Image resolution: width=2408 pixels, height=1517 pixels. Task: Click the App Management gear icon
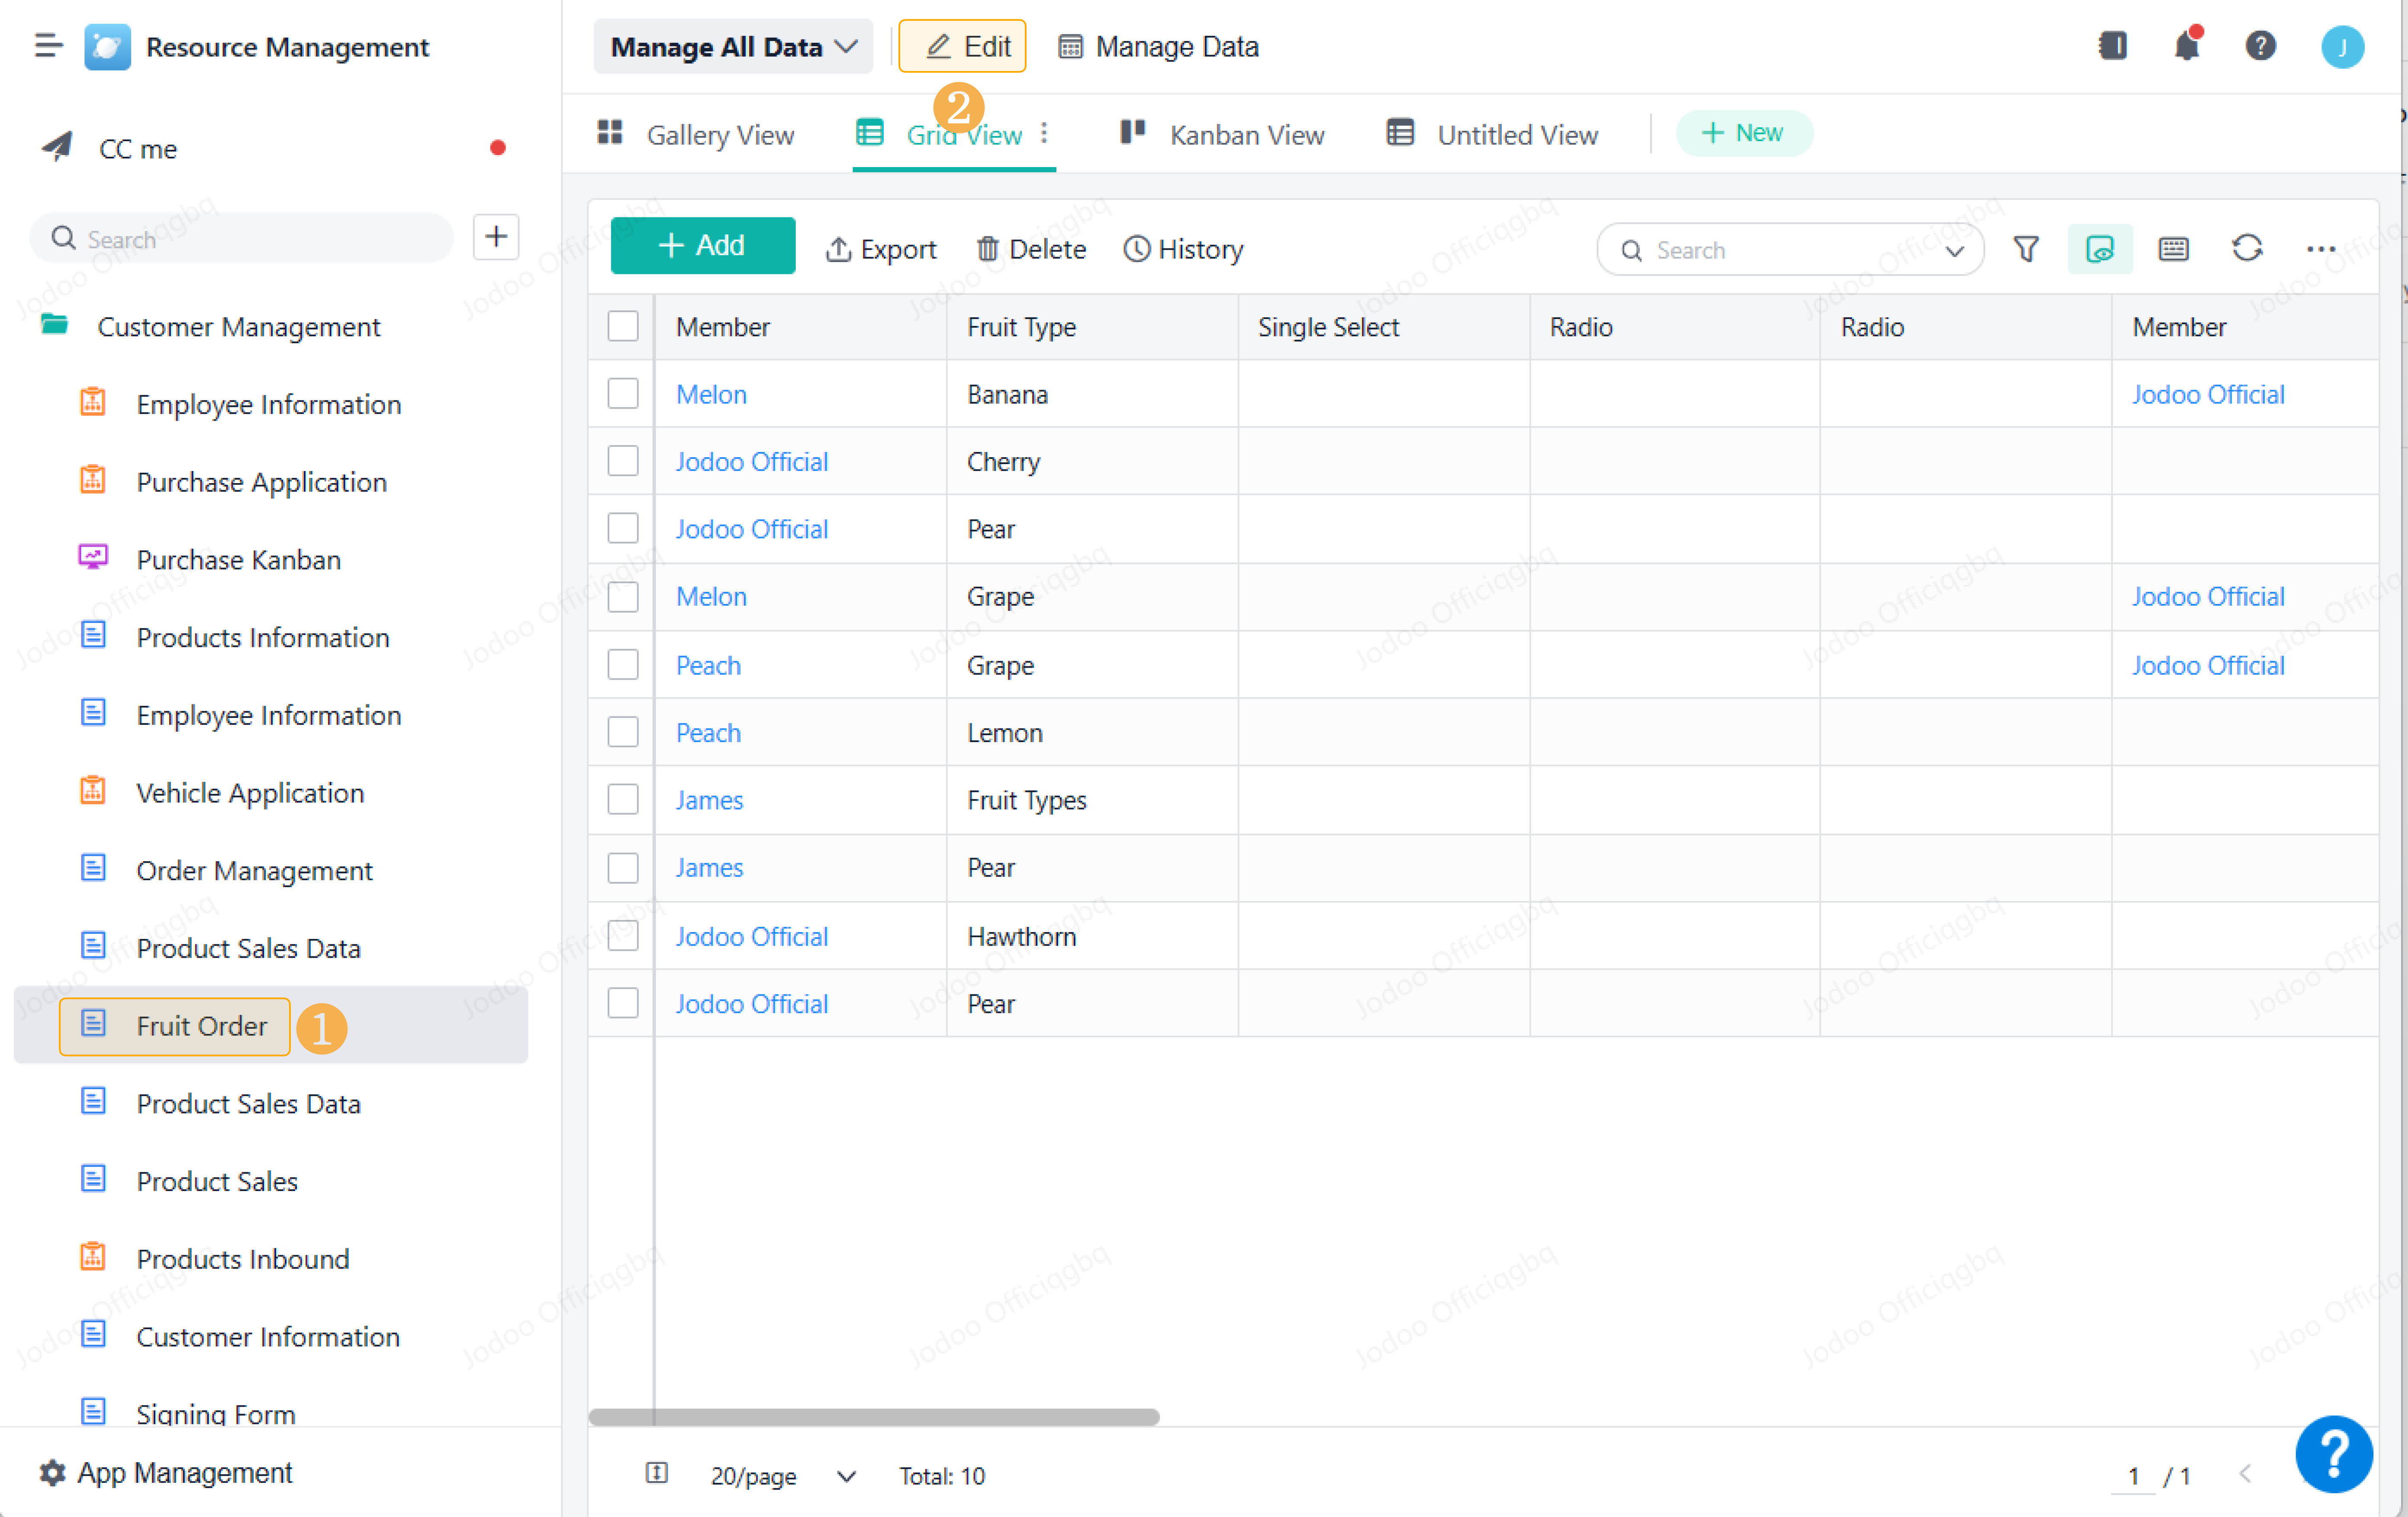coord(52,1473)
